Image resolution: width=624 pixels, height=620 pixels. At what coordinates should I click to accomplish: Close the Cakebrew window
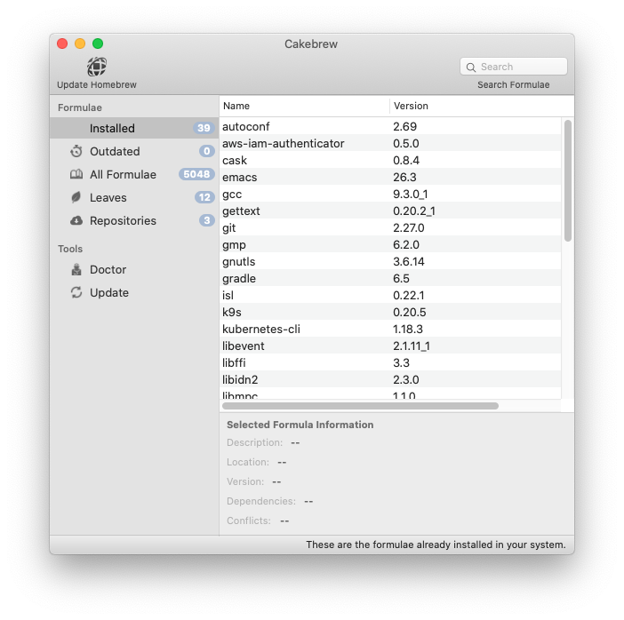[x=62, y=44]
